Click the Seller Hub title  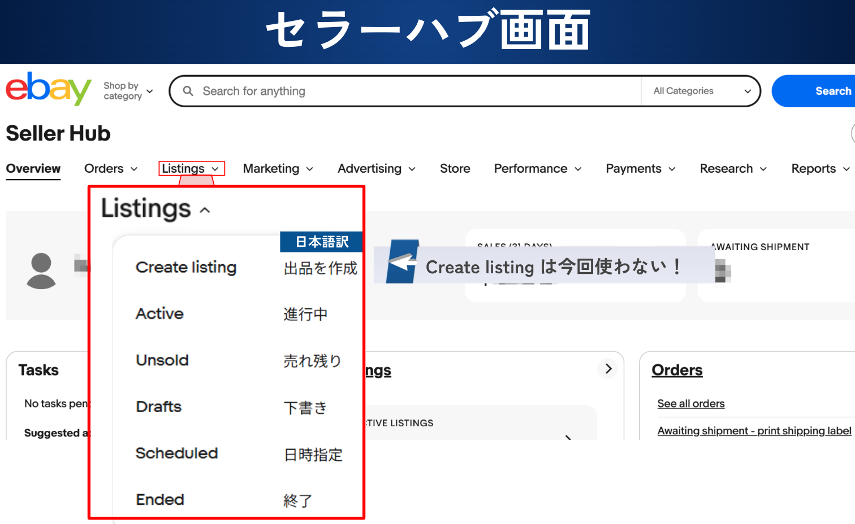click(x=58, y=133)
